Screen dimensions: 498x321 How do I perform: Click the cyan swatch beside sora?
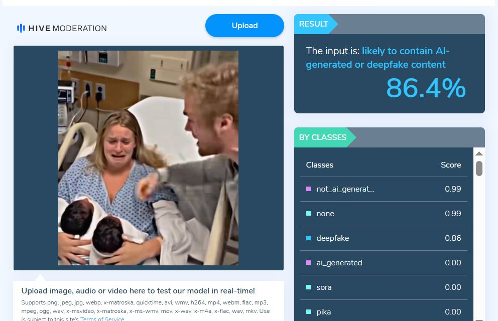[x=308, y=287]
